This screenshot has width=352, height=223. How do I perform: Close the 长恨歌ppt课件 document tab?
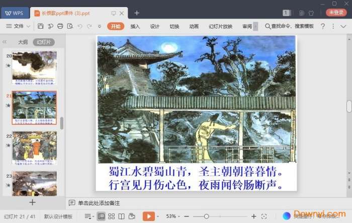click(x=122, y=14)
